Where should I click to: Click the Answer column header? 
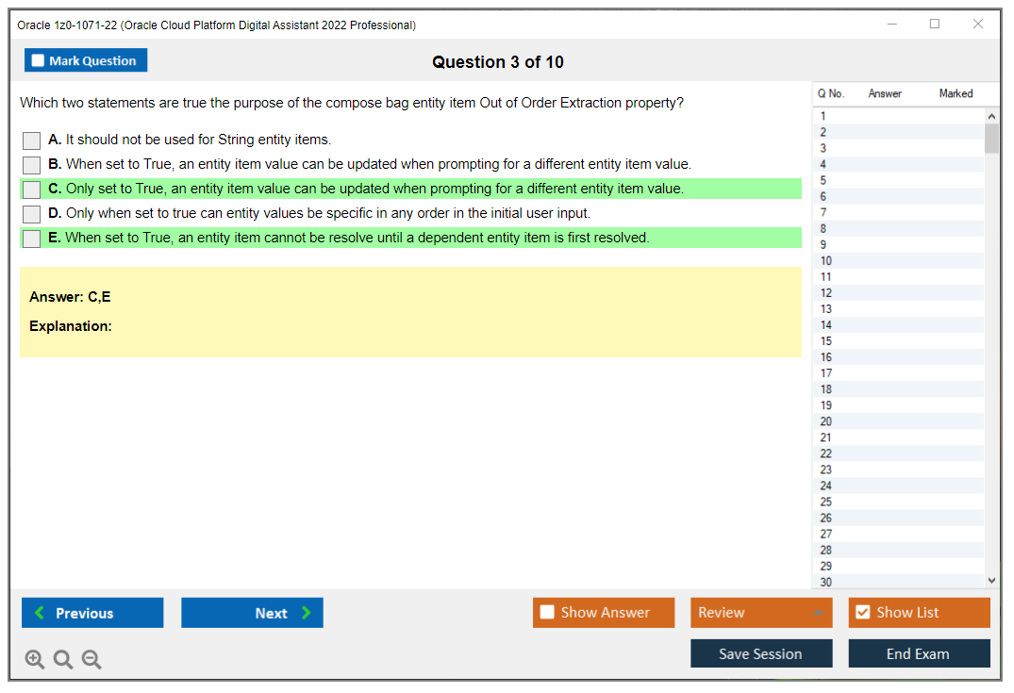click(x=884, y=93)
